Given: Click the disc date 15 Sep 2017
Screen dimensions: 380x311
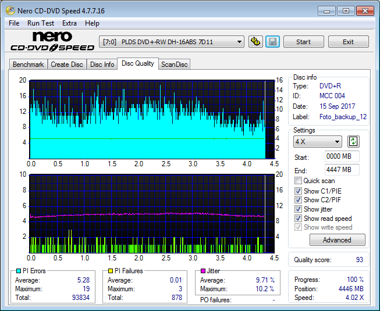Looking at the screenshot, I should (x=338, y=106).
